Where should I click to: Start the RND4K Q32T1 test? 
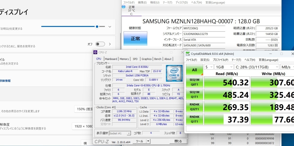pos(194,107)
